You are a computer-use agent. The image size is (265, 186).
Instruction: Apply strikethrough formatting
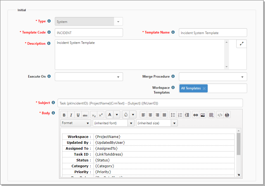coord(85,115)
